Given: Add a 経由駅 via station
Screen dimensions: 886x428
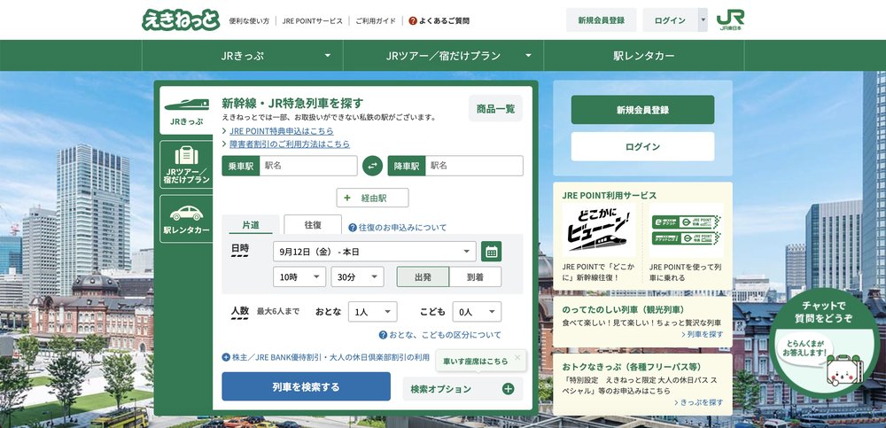Looking at the screenshot, I should pos(372,198).
